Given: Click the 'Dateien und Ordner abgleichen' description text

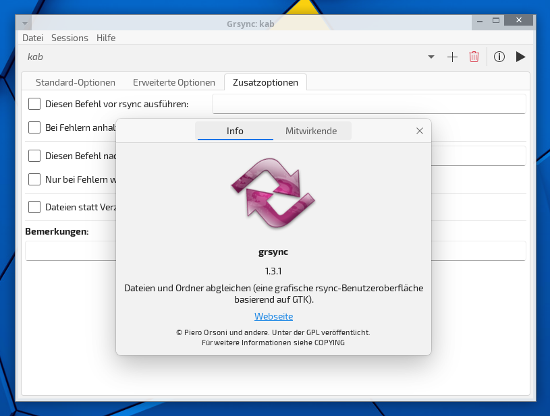Looking at the screenshot, I should tap(273, 294).
